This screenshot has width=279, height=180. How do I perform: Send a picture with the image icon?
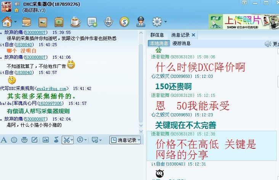tap(46, 140)
